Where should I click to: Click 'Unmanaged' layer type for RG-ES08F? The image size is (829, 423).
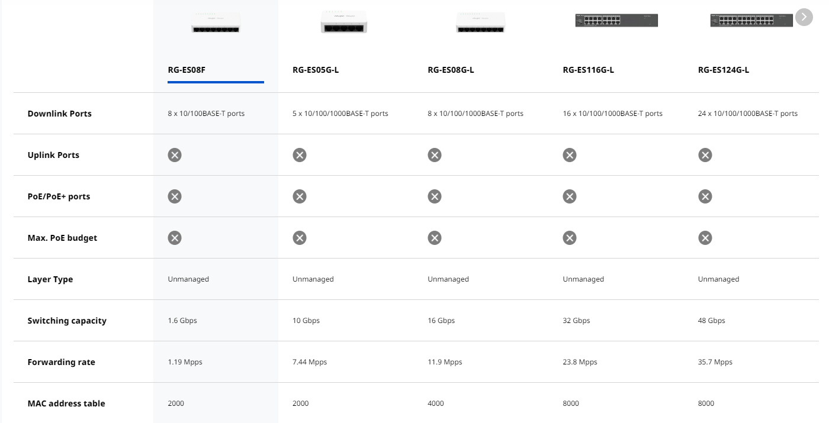(188, 279)
